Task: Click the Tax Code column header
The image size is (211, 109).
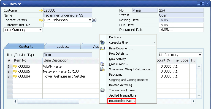Action: click(181, 60)
